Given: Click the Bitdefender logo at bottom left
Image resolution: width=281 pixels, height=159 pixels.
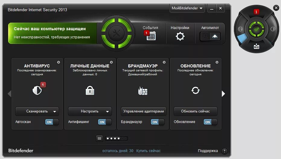Looking at the screenshot, I should click(x=21, y=151).
